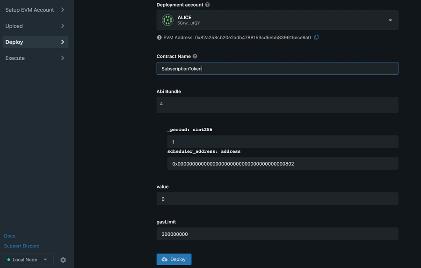The image size is (421, 268).
Task: Click the Contract Name help icon
Action: point(195,56)
